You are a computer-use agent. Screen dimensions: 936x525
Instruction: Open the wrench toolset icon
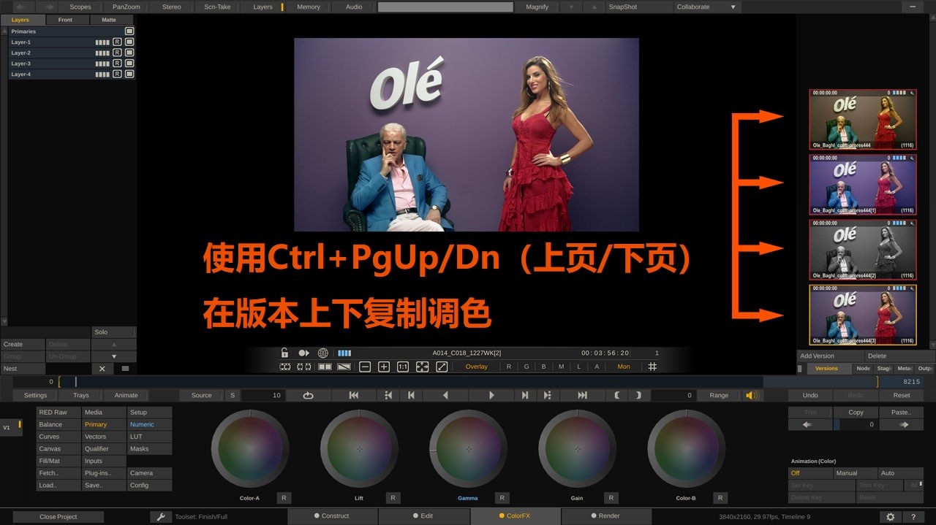click(161, 516)
